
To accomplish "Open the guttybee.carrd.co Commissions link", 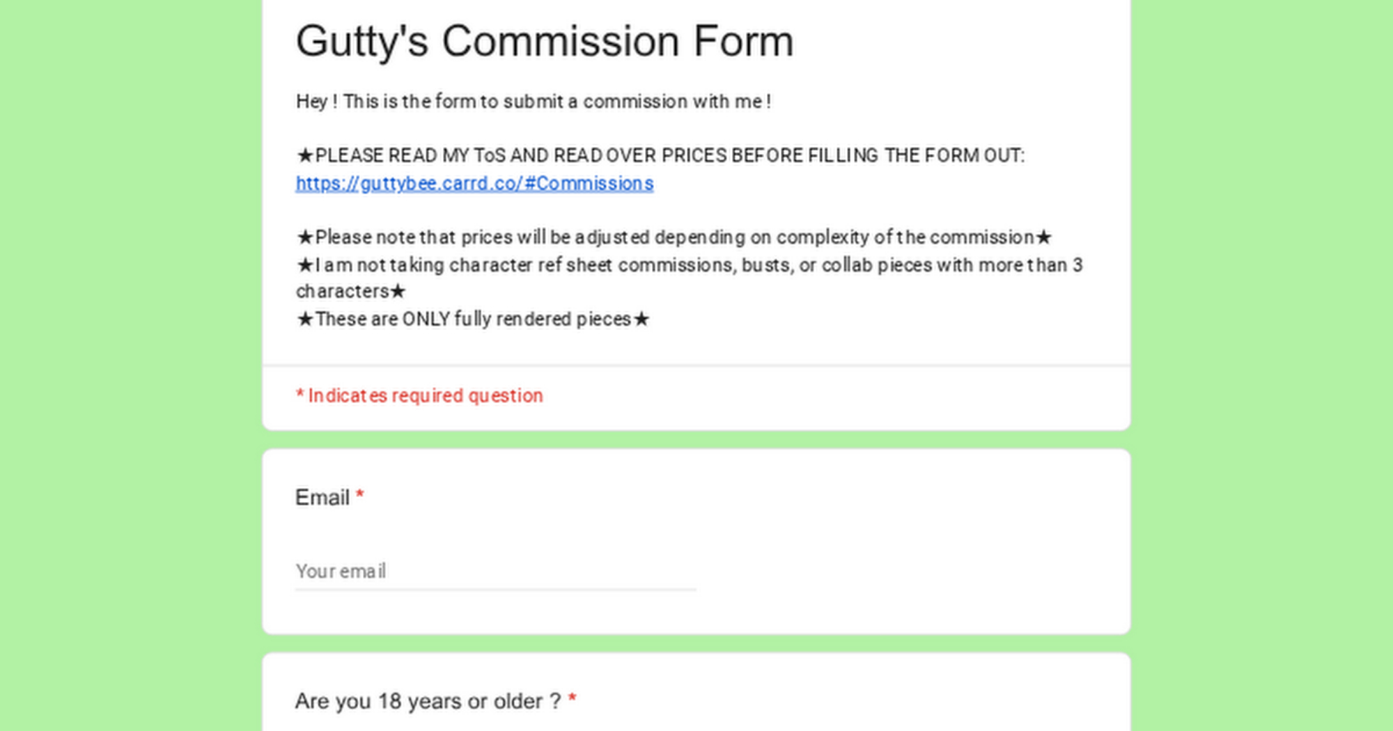I will click(x=474, y=183).
